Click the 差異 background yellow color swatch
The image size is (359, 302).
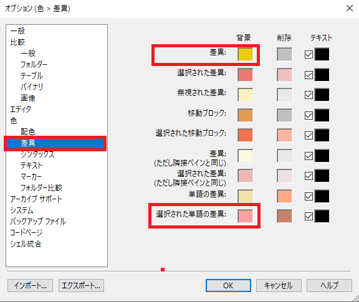[x=245, y=54]
